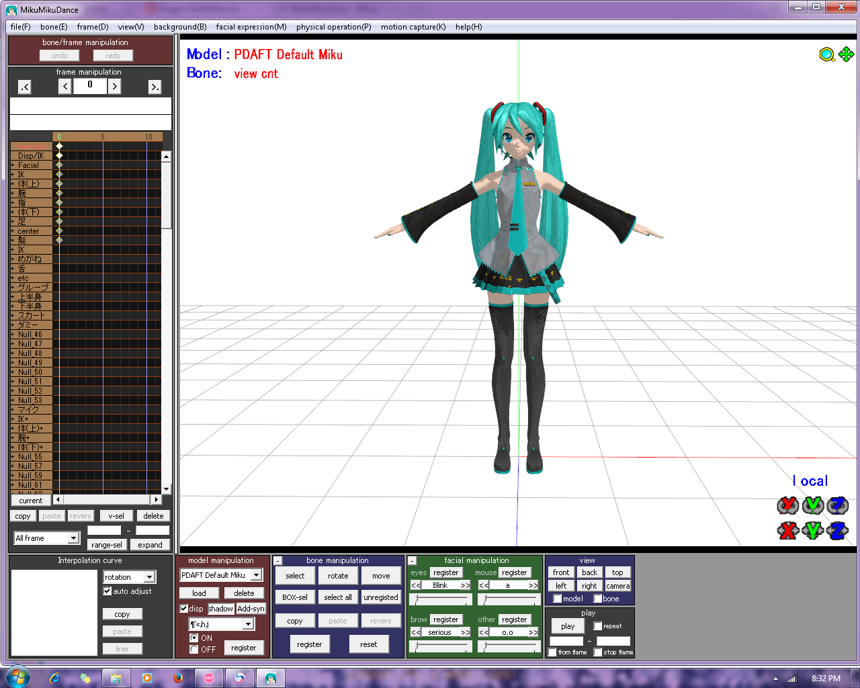This screenshot has width=860, height=688.
Task: Click the local Y rotation icon
Action: [812, 505]
